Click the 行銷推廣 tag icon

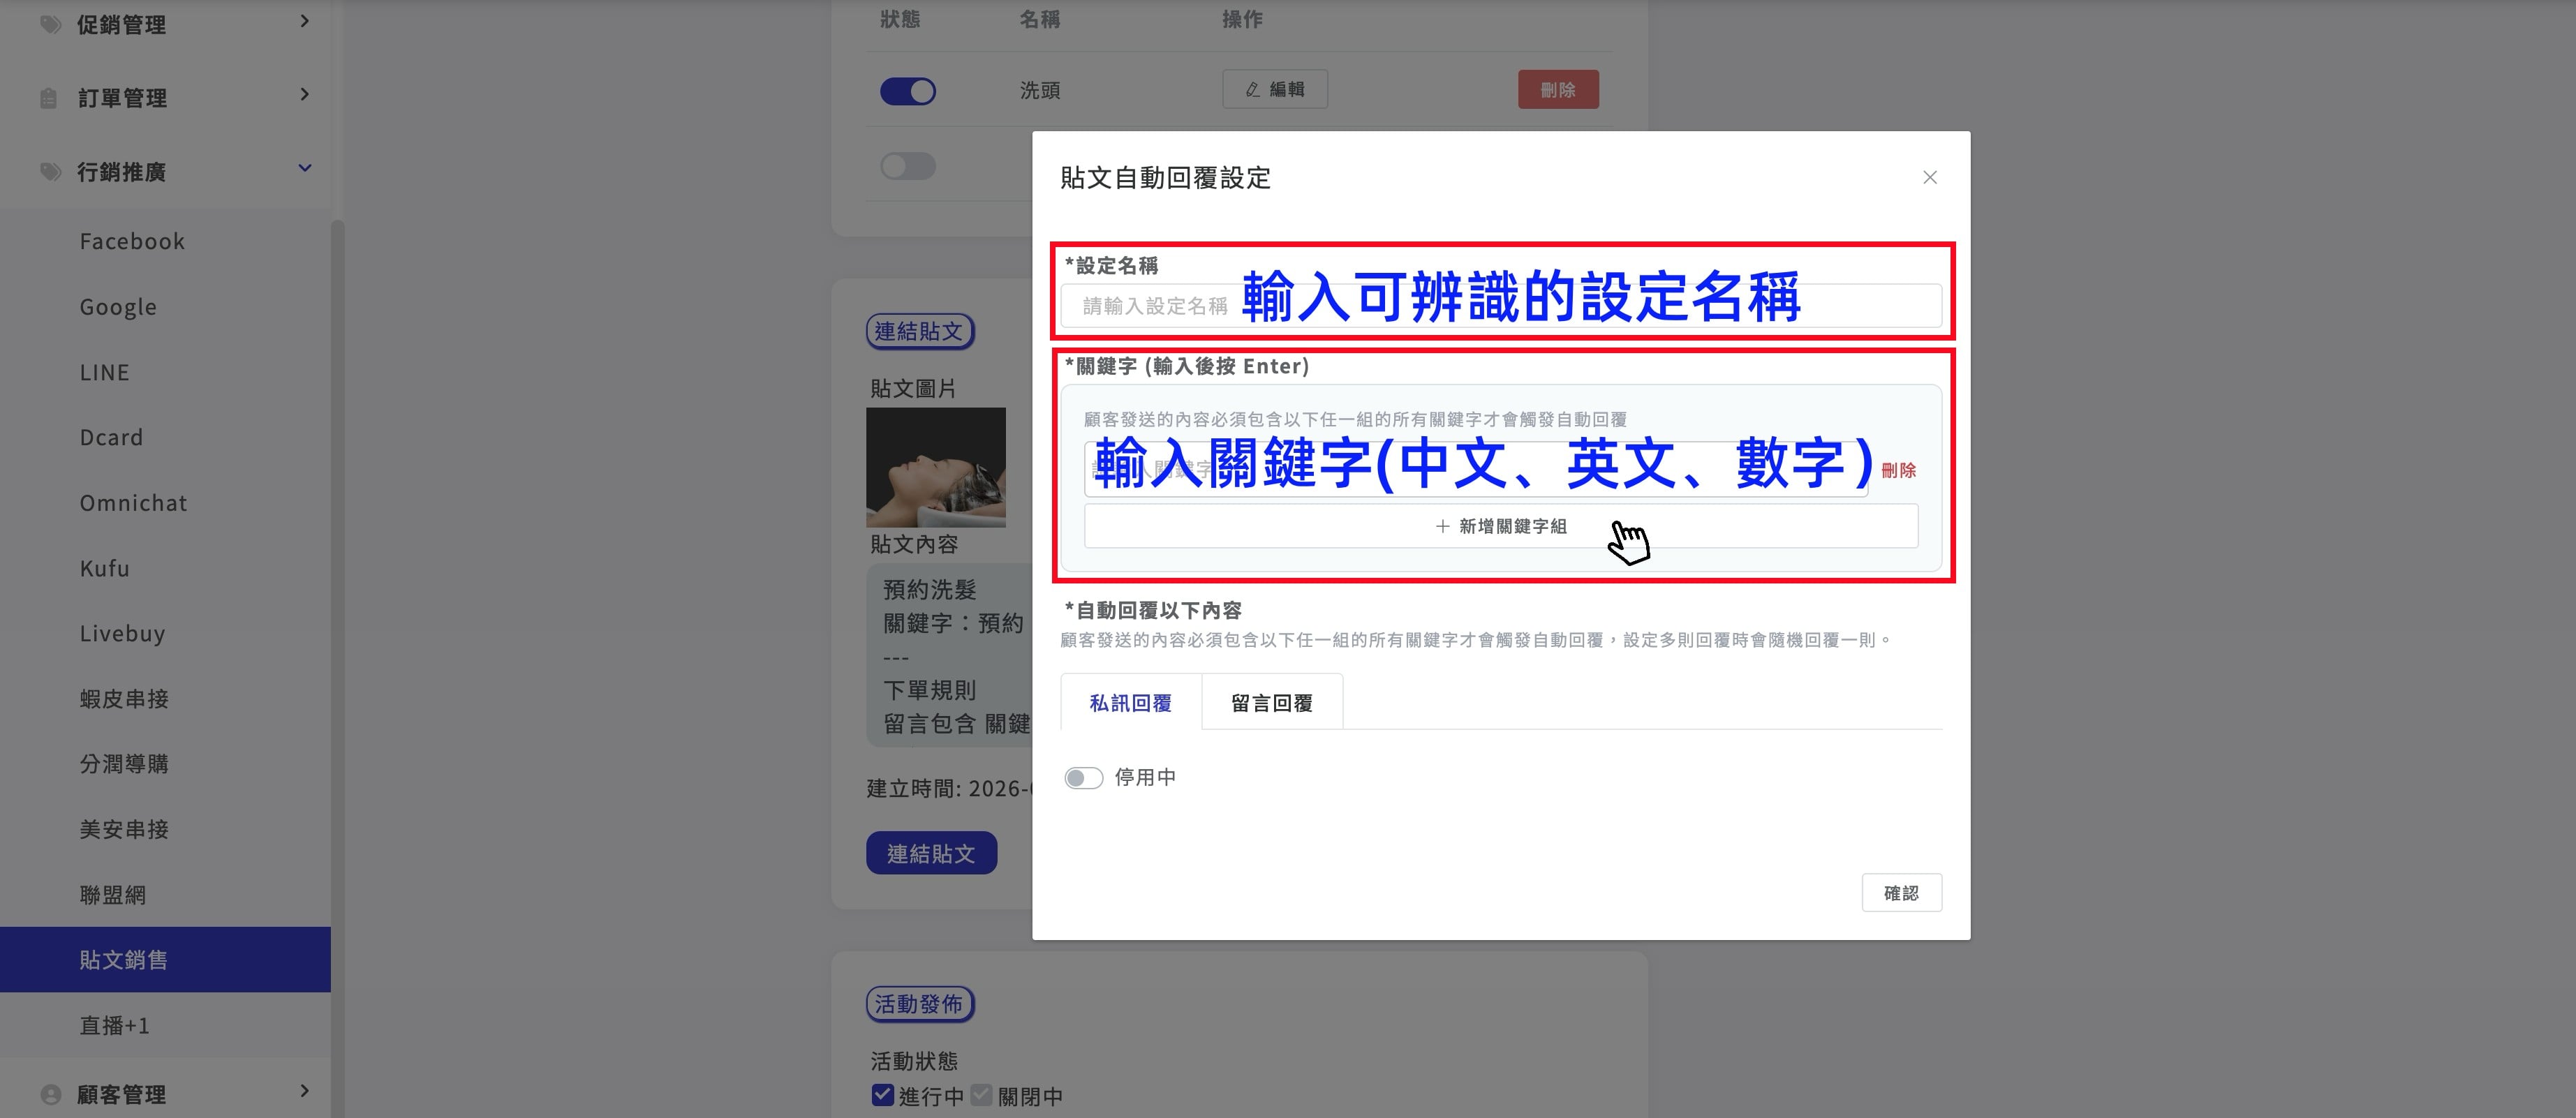click(x=50, y=172)
